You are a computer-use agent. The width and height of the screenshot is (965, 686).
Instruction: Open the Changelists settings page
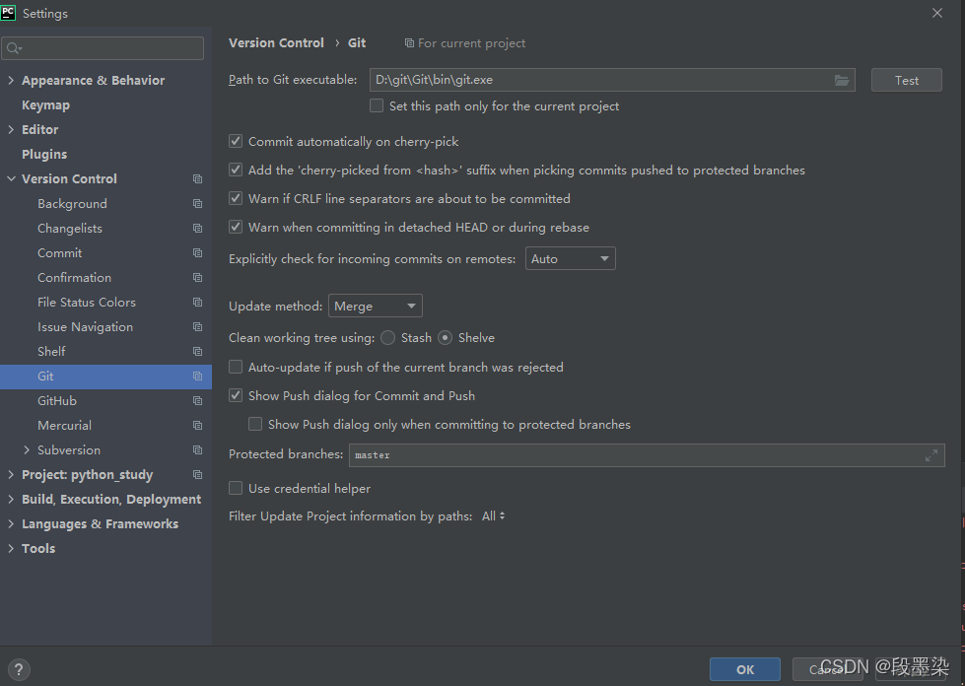click(70, 229)
